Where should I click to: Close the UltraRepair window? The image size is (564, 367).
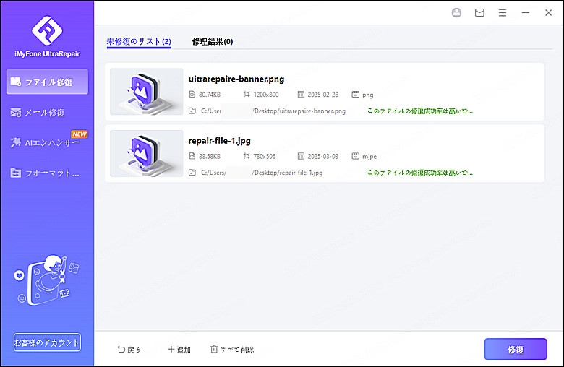coord(549,12)
